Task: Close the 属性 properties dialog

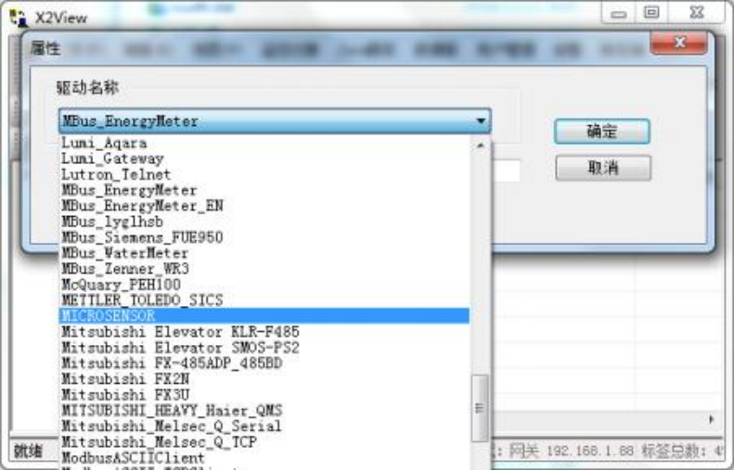Action: (678, 43)
